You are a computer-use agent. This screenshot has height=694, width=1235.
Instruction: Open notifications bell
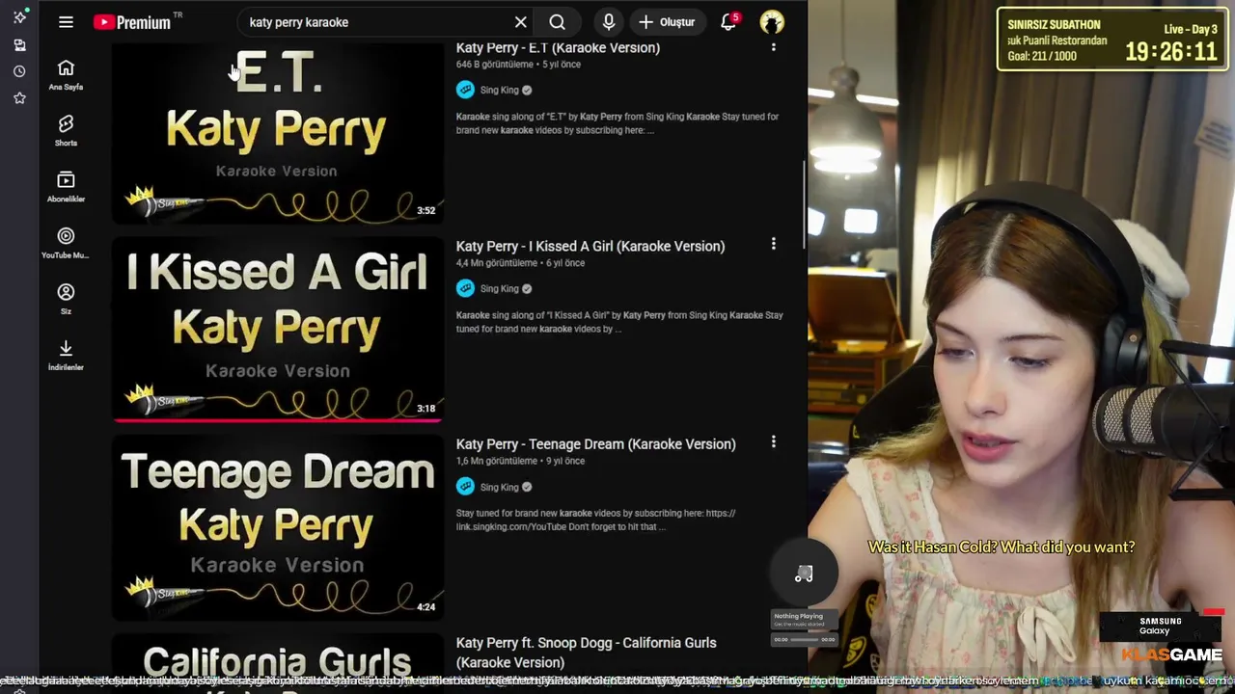click(x=728, y=22)
